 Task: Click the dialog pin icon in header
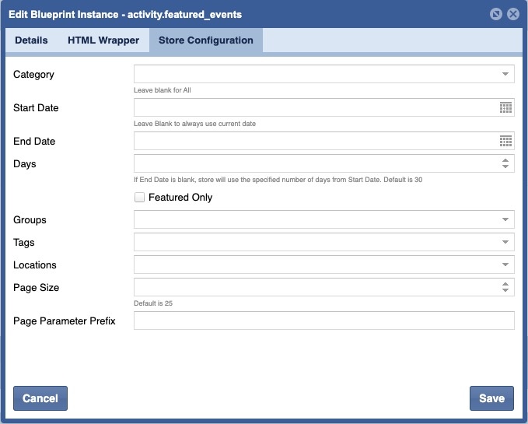tap(496, 14)
